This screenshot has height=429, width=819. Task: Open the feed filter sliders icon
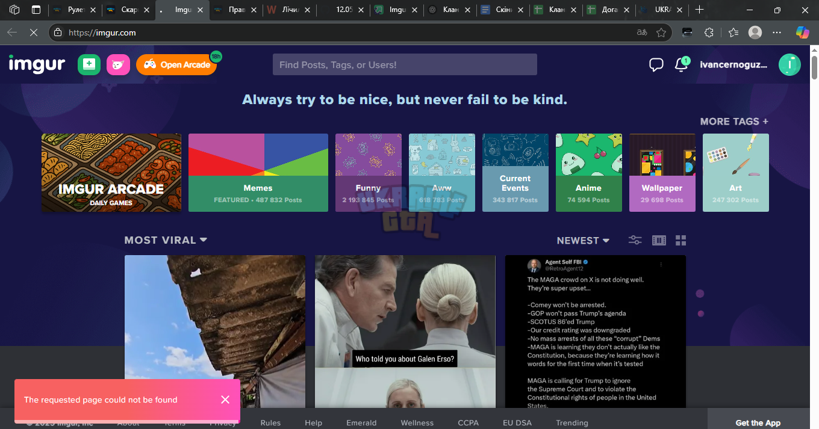635,240
